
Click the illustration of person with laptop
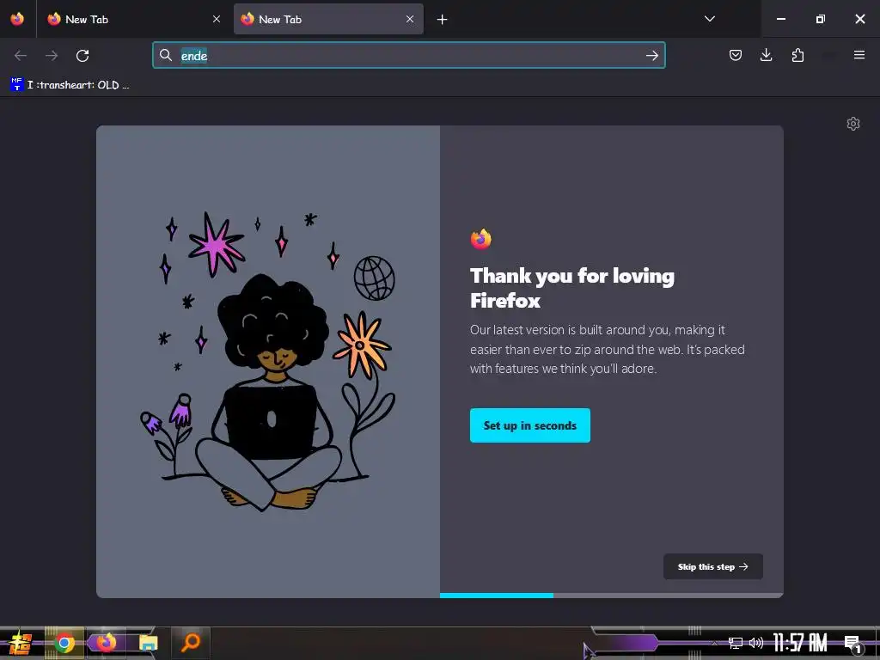(x=268, y=361)
